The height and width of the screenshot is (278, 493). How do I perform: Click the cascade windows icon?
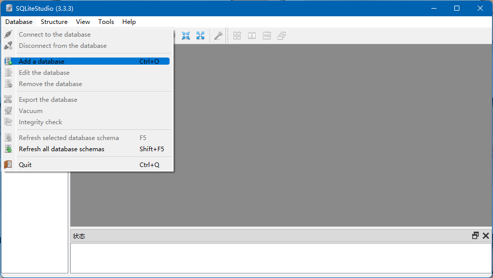pyautogui.click(x=282, y=36)
